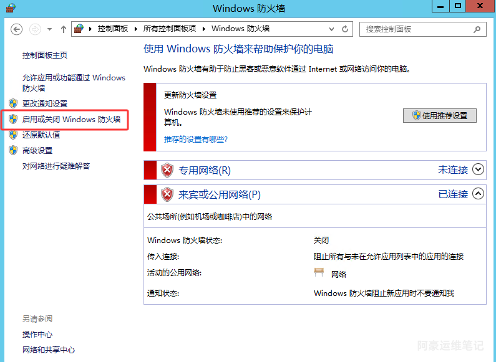Click 阻止所有与未在允许应用列表中的应用的连接 text

point(389,257)
